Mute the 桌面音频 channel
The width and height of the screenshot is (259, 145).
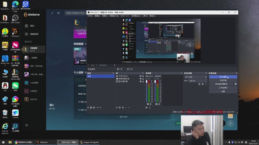tap(156, 104)
